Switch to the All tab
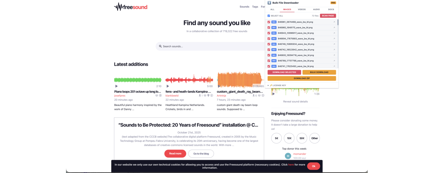Viewport: 434px width, 173px height. tap(272, 10)
